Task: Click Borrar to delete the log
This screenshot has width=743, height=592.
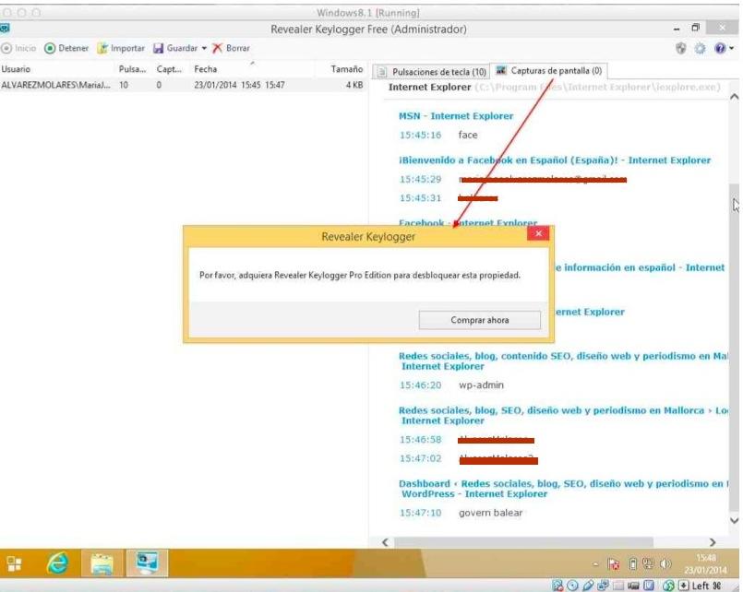Action: click(231, 48)
